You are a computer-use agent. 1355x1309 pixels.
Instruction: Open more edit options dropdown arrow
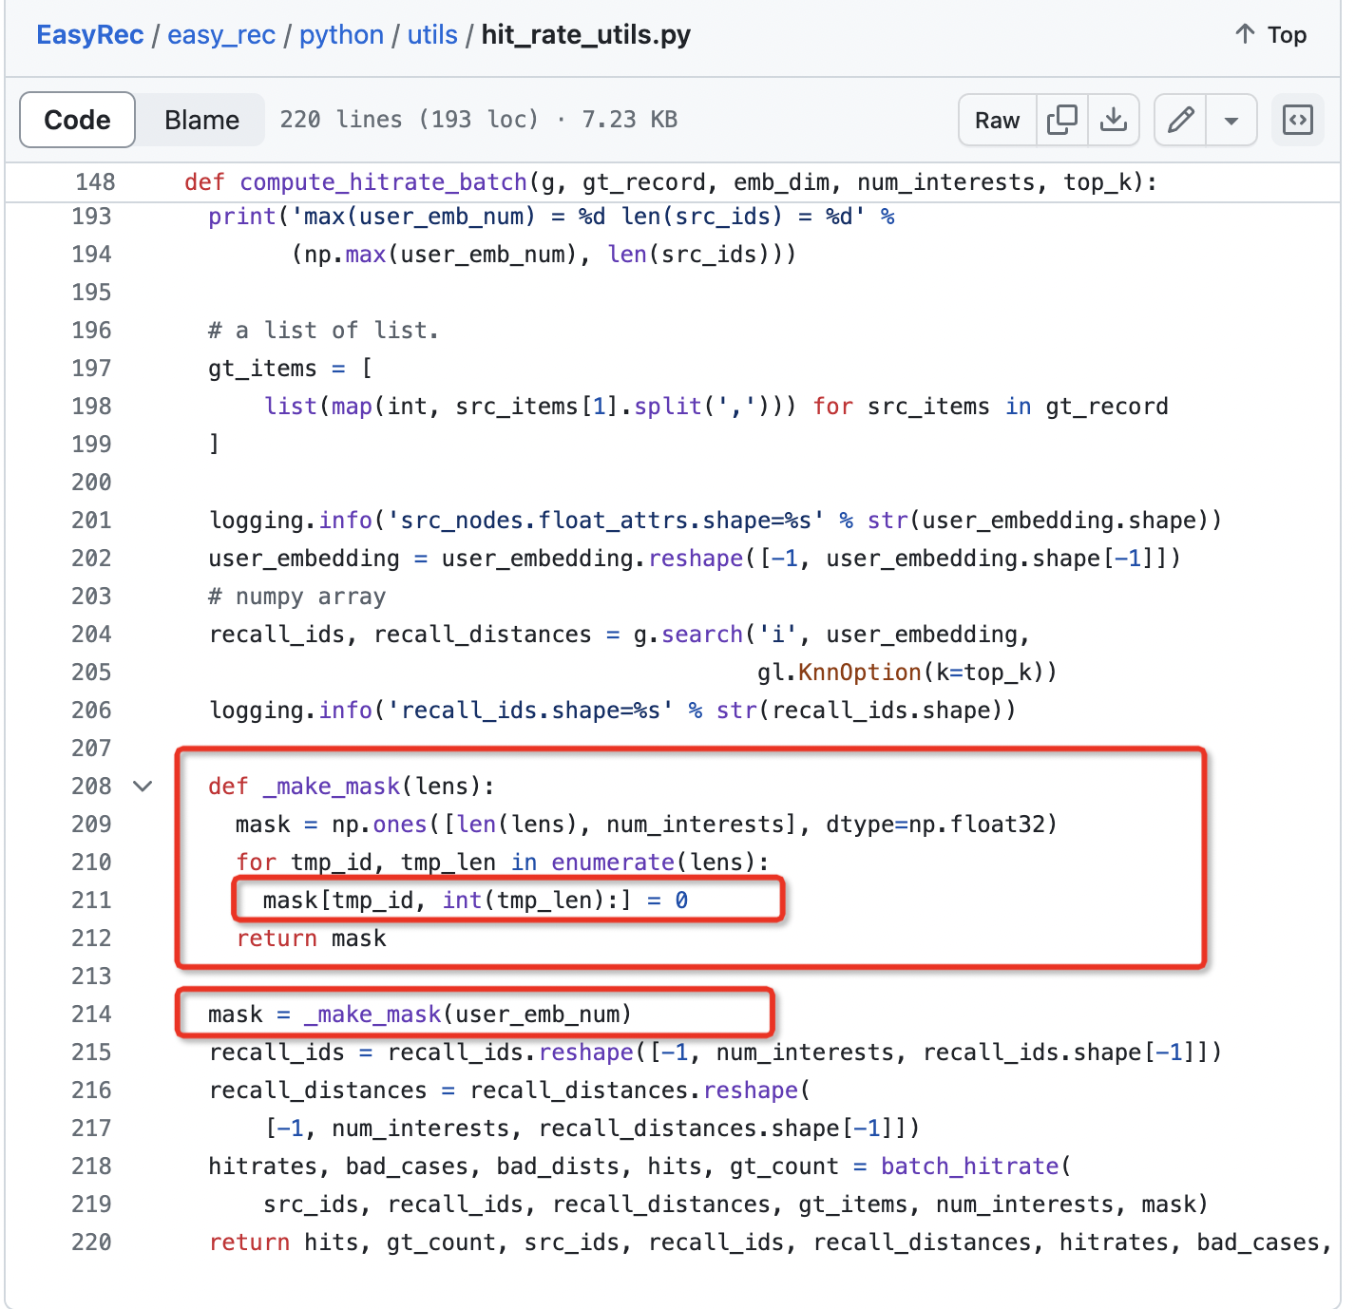[x=1231, y=120]
